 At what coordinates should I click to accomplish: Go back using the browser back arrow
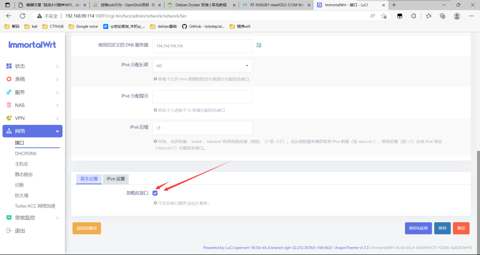(8, 15)
